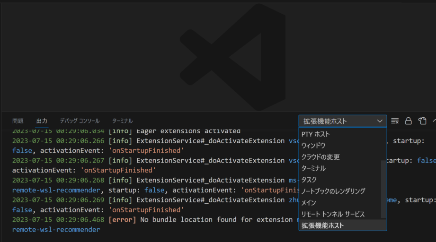Pick ターミナル in the dropdown list
This screenshot has width=436, height=242.
click(x=313, y=168)
